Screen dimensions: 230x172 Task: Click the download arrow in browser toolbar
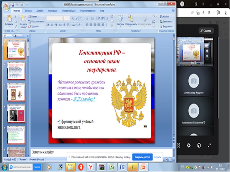(x=226, y=13)
